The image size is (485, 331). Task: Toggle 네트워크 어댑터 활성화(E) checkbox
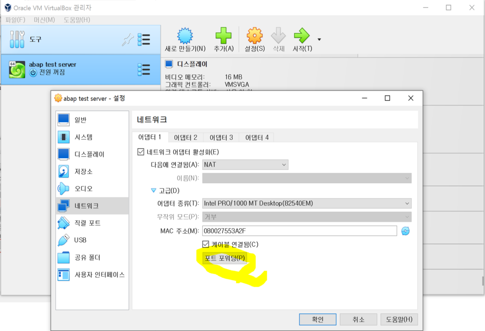coord(141,152)
